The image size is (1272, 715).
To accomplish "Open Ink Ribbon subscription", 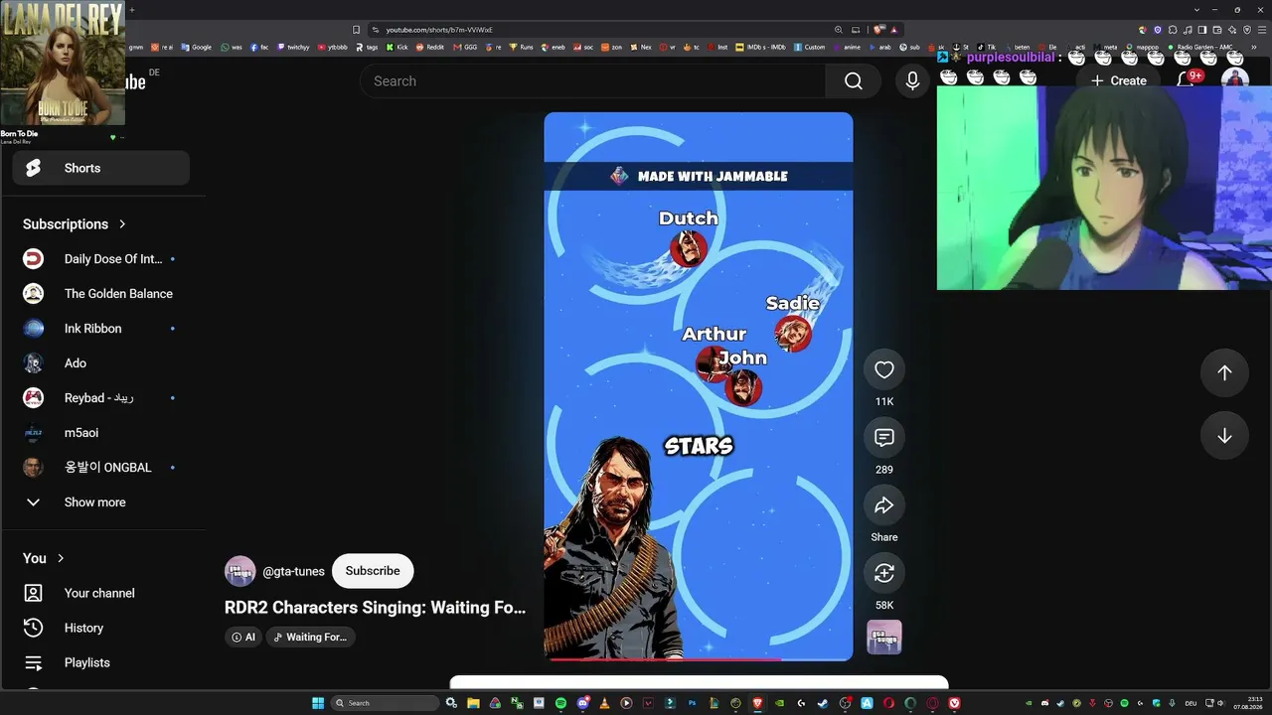I will pos(100,329).
